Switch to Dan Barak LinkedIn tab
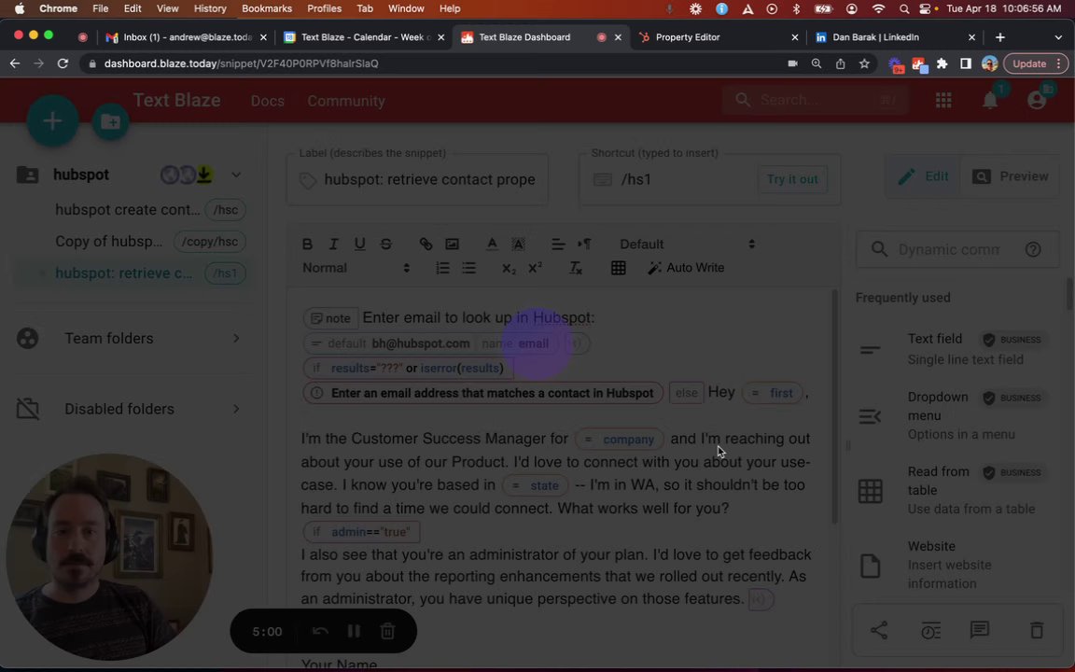Image resolution: width=1075 pixels, height=672 pixels. click(x=894, y=37)
